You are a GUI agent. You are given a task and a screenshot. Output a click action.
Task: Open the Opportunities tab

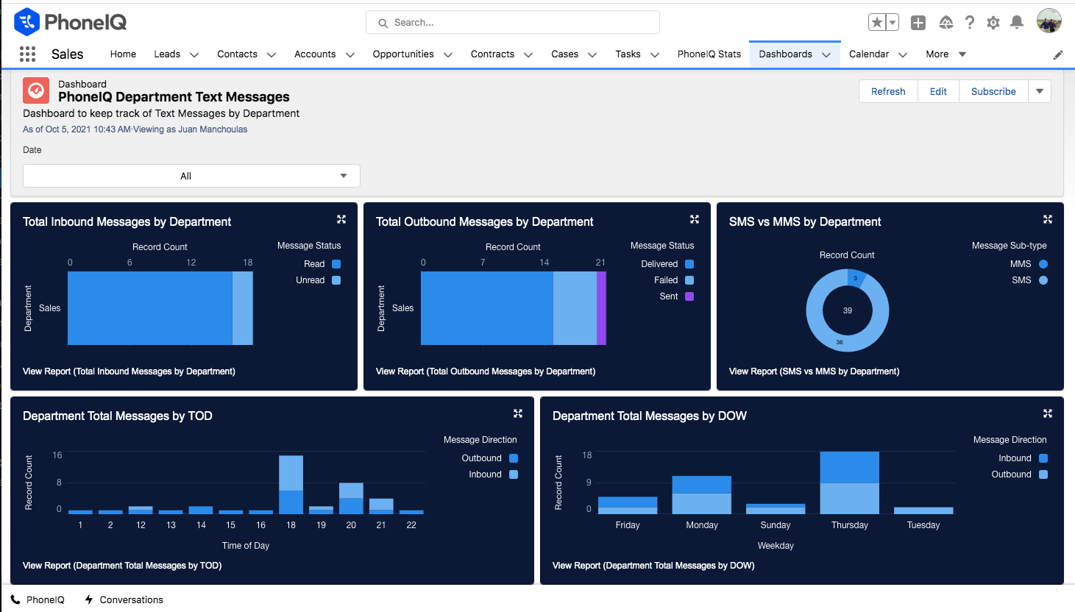click(403, 54)
